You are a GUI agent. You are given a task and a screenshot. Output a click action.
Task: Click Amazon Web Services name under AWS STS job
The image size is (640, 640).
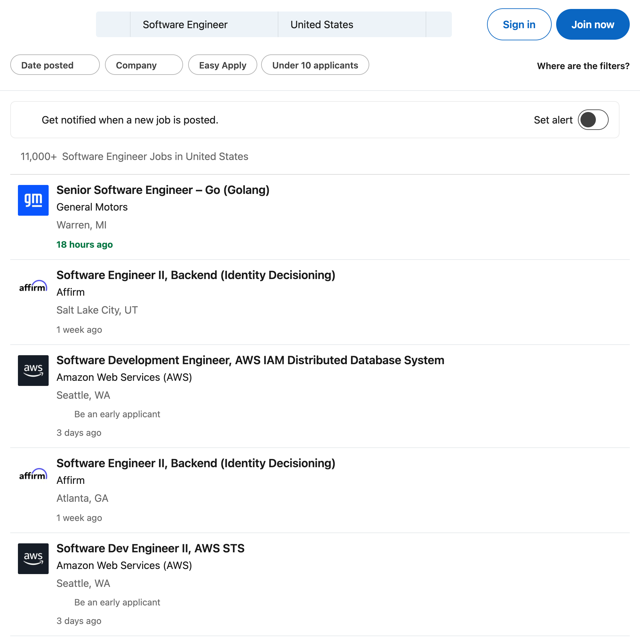(124, 565)
